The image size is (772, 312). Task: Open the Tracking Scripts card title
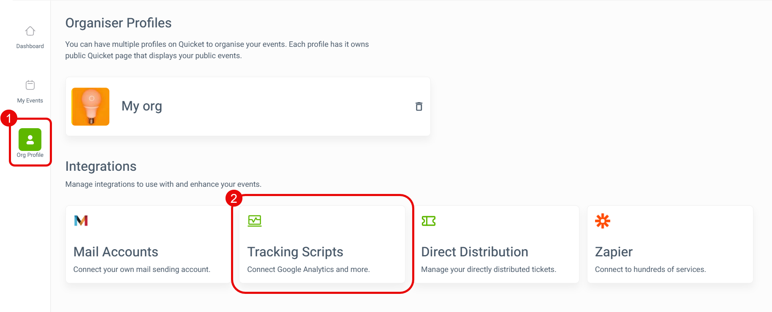(x=295, y=252)
